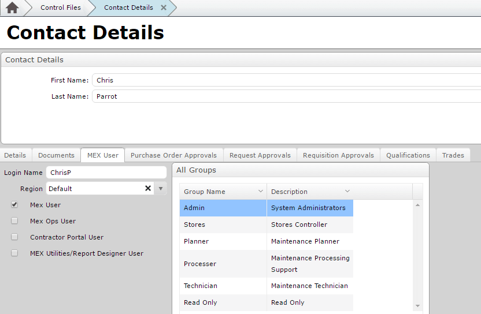Switch to the Details tab
The width and height of the screenshot is (481, 314).
pos(15,155)
